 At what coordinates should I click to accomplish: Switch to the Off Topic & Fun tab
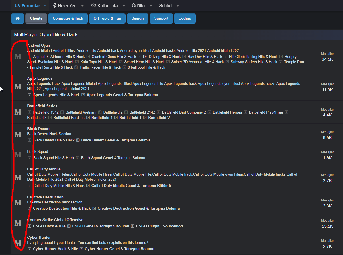click(107, 18)
